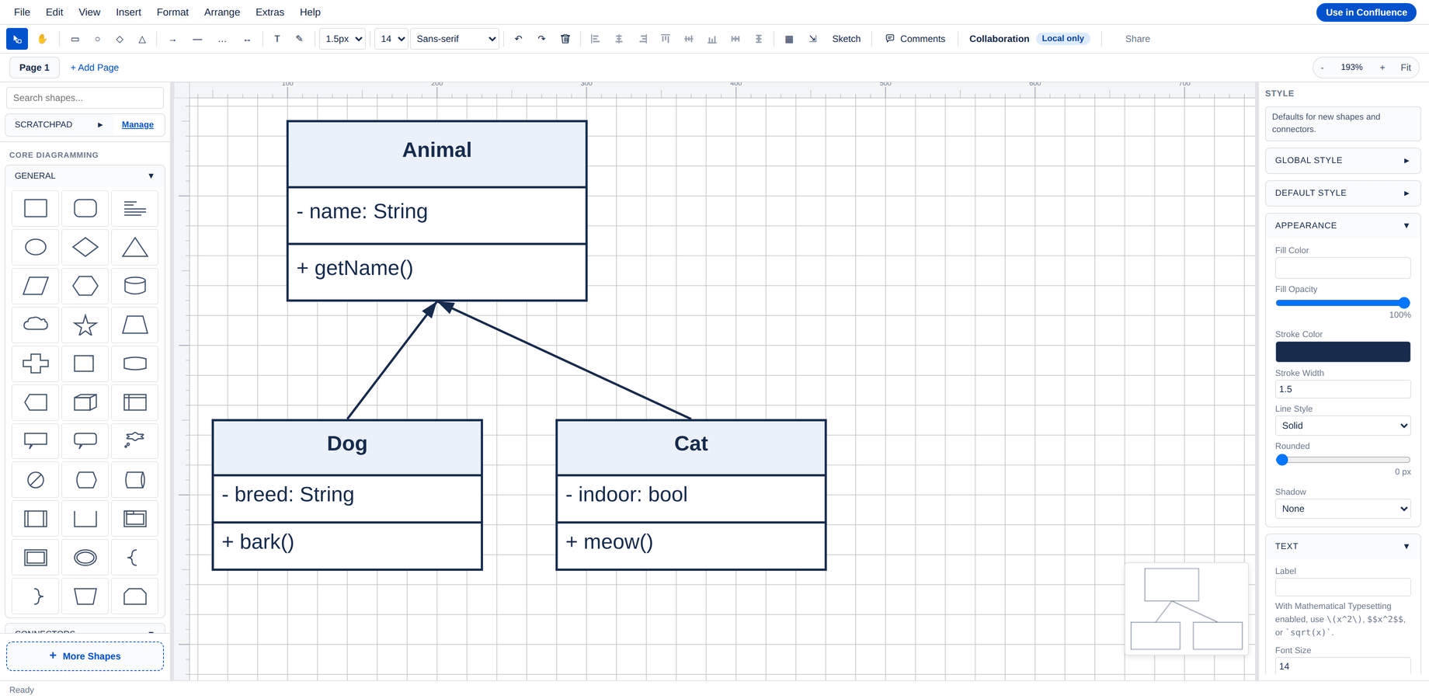Select the pencil freehand tool
Image resolution: width=1429 pixels, height=699 pixels.
299,39
